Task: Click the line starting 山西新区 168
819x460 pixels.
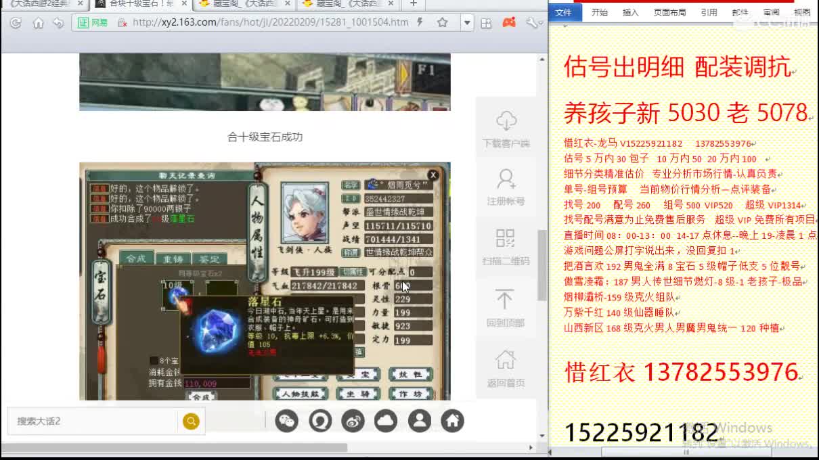Action: click(671, 328)
